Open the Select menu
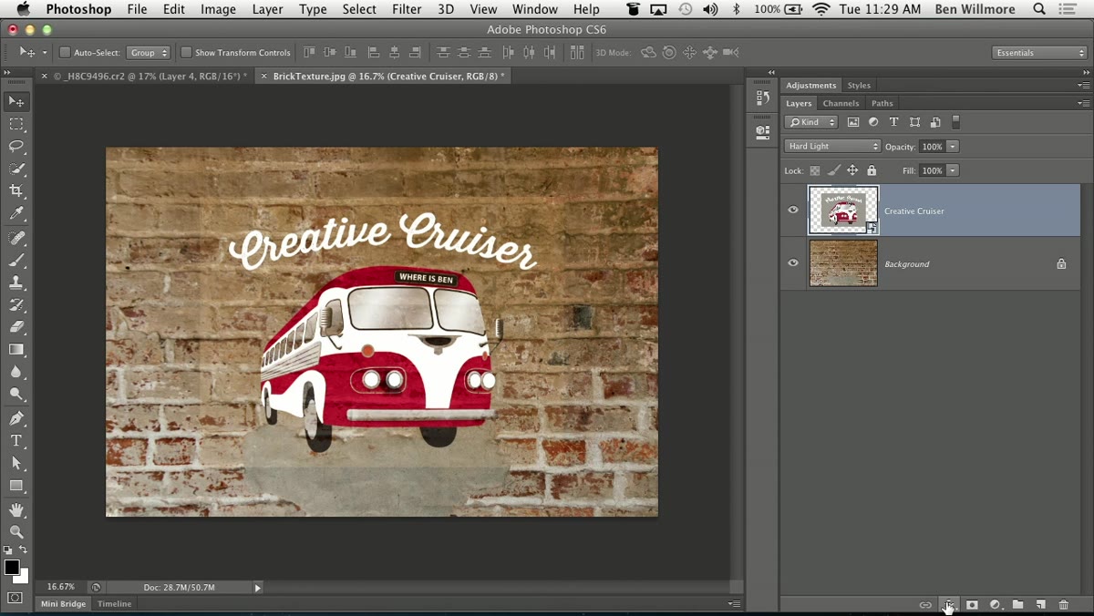 pos(359,9)
